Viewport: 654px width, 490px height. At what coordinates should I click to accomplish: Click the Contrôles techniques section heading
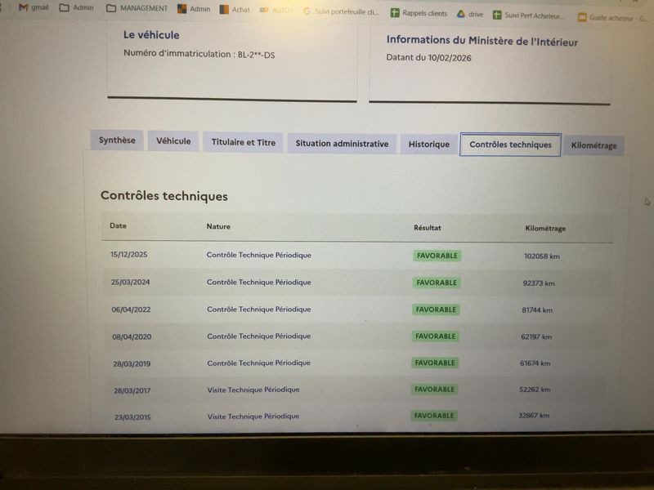click(164, 195)
